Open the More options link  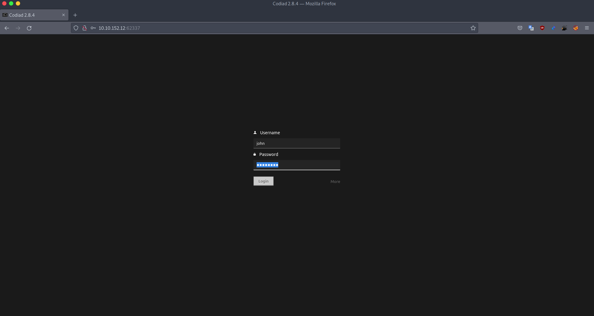[335, 182]
